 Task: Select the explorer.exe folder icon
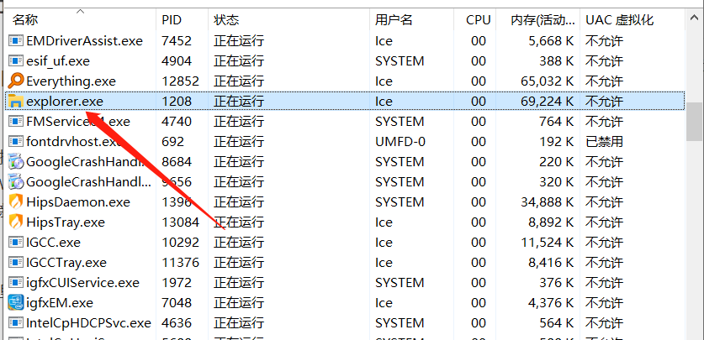pos(16,102)
